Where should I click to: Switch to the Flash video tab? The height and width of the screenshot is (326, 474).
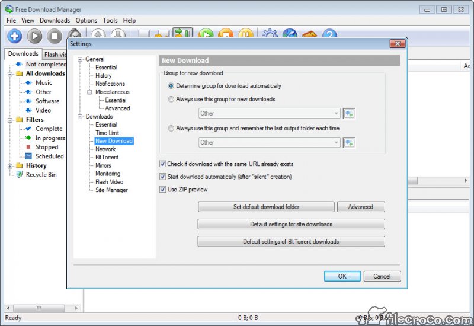tap(55, 55)
